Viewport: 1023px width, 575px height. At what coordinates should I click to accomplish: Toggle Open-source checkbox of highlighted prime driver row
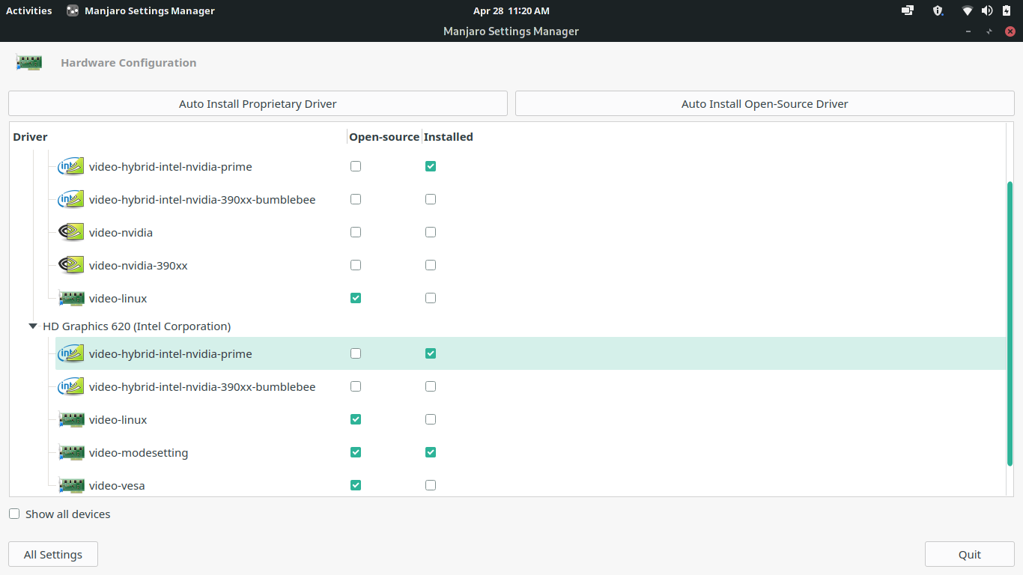click(x=356, y=353)
